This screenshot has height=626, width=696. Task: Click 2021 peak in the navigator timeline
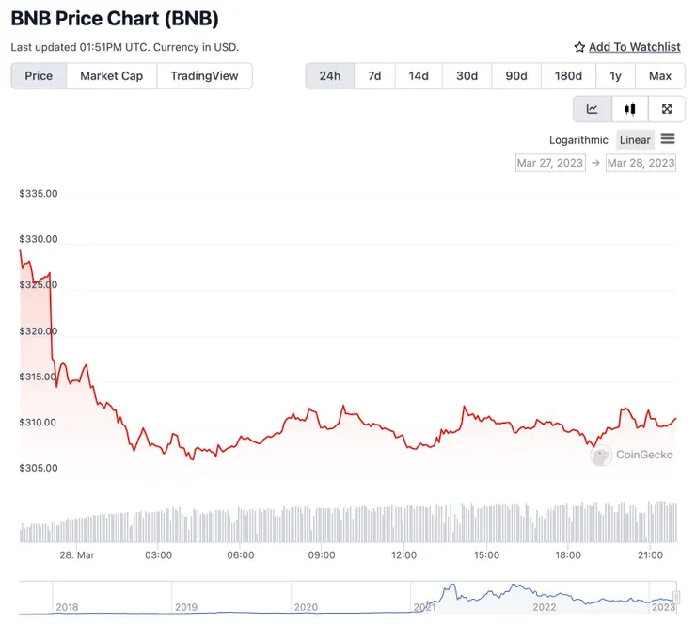pyautogui.click(x=451, y=586)
